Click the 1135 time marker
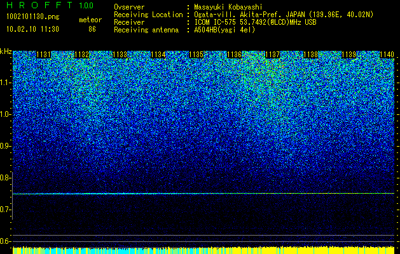The width and height of the screenshot is (400, 254). [196, 55]
